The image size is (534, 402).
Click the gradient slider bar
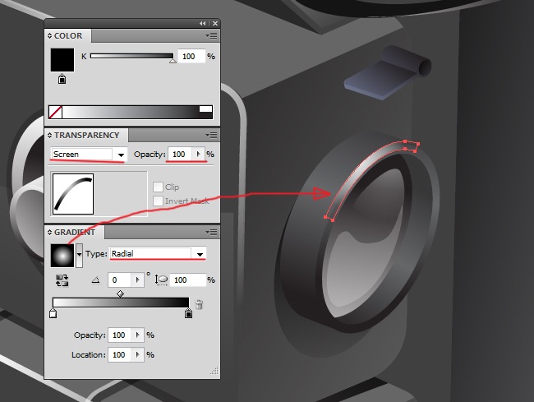(121, 303)
